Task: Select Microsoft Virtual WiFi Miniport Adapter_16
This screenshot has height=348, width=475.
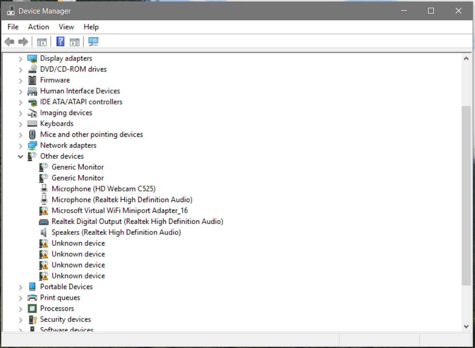Action: [x=119, y=211]
